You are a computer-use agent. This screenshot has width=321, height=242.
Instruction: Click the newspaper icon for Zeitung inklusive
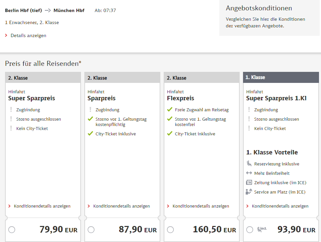click(249, 182)
